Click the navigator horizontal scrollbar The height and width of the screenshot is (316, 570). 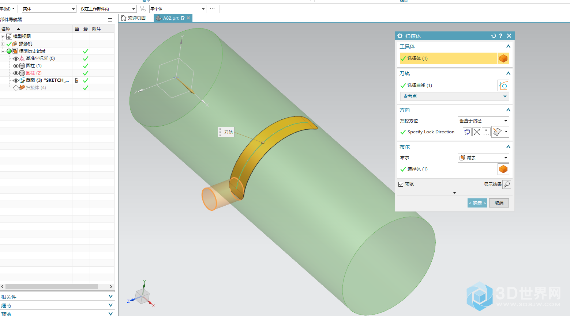tap(51, 287)
